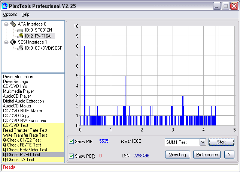Collapse the ATA Interface 0 tree node
This screenshot has width=240, height=172.
click(x=6, y=24)
